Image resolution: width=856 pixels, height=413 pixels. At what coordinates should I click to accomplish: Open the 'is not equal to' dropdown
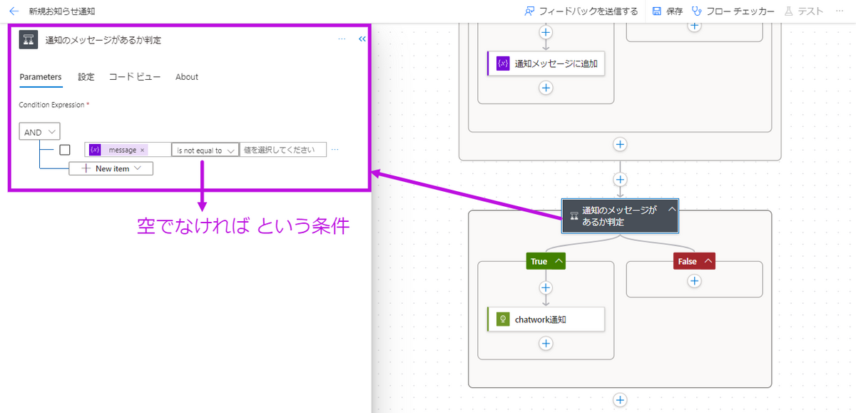tap(205, 151)
